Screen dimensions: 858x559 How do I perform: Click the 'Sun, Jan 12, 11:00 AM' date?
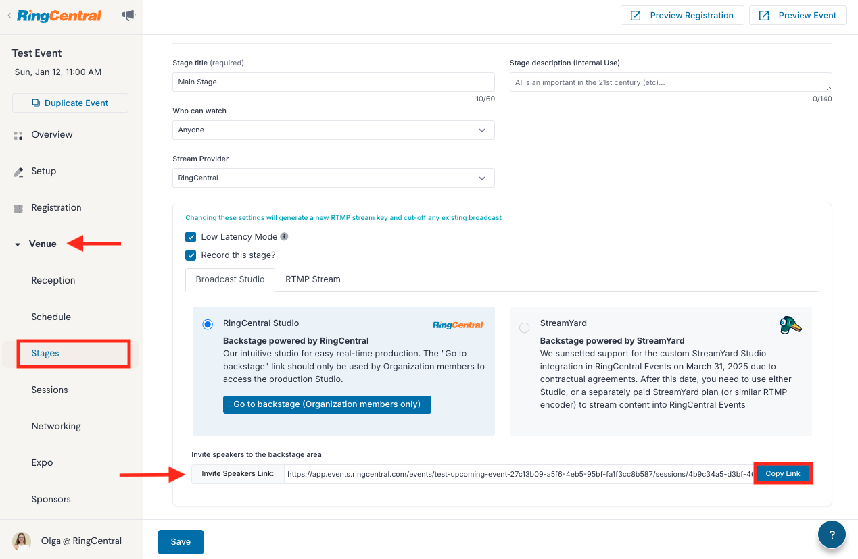point(58,72)
